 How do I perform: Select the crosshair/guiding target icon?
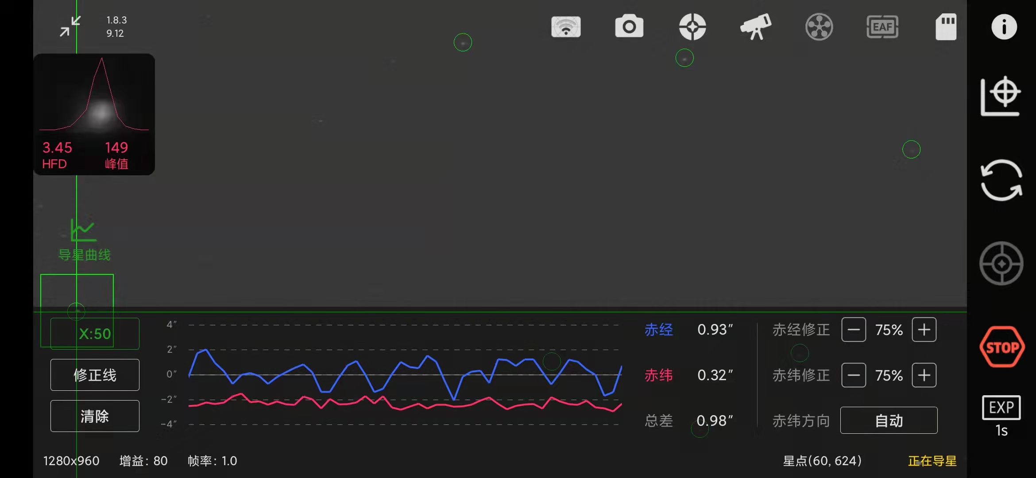point(692,27)
